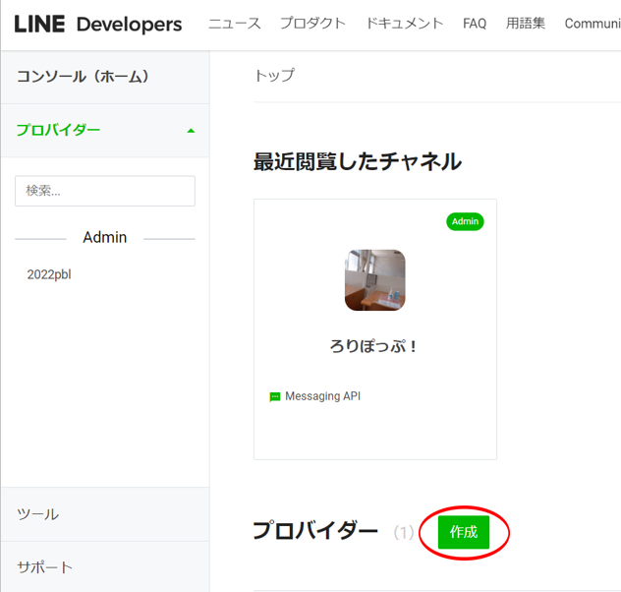Click the Messaging API chat icon
This screenshot has height=592, width=621.
pos(275,396)
